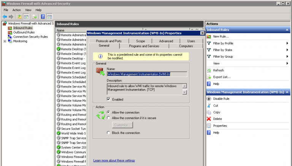Click the New Rule icon in Actions

click(x=209, y=37)
